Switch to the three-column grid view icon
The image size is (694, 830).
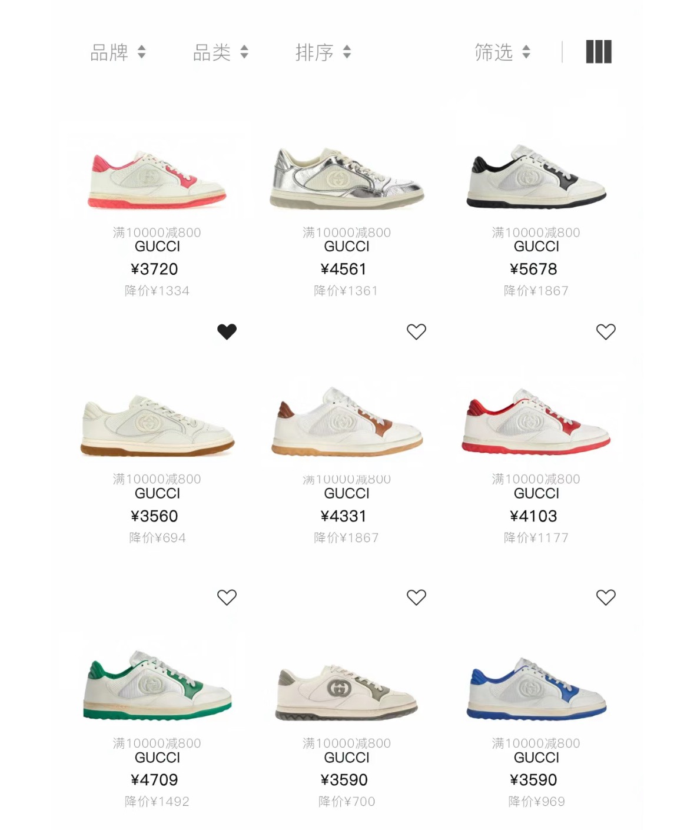click(x=599, y=52)
